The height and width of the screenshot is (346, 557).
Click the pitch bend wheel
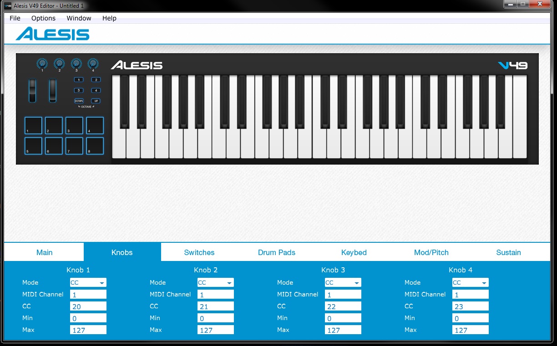(32, 91)
